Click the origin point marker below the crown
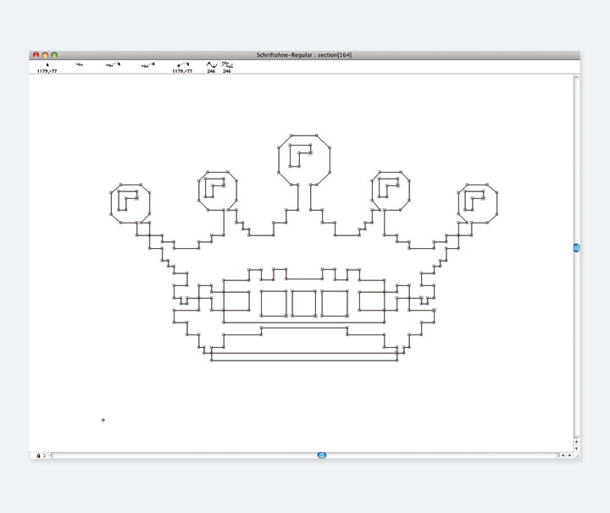This screenshot has height=513, width=610. click(103, 420)
